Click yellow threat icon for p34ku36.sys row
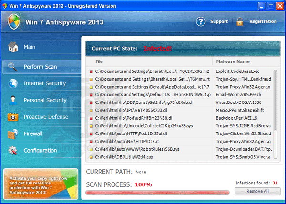 (x=91, y=126)
